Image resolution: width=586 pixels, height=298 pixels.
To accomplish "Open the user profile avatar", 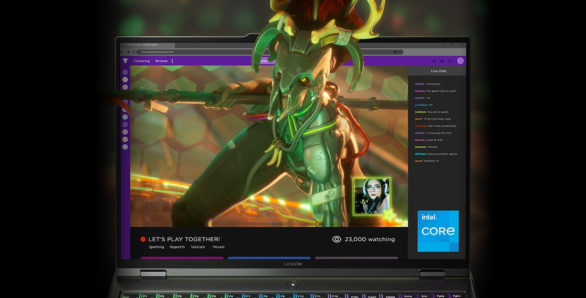I will (461, 61).
